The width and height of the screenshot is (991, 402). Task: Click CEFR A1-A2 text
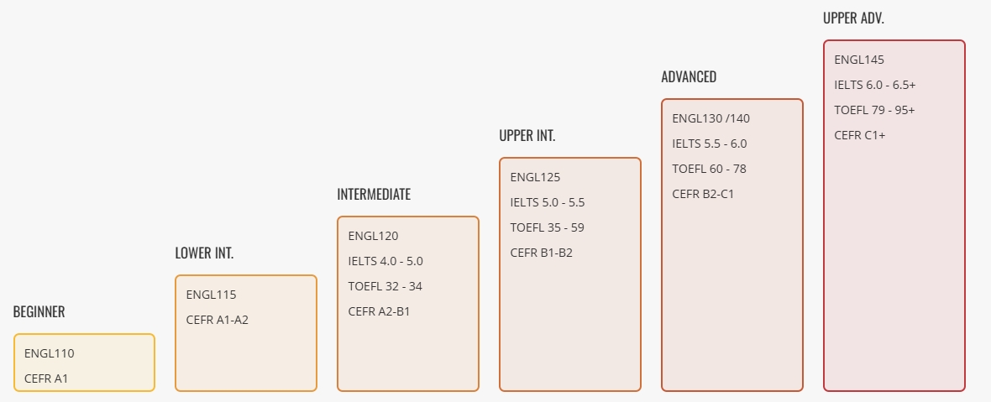point(218,320)
